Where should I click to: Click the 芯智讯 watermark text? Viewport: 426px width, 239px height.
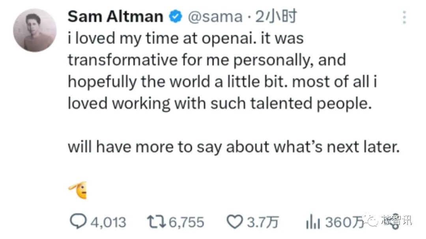click(396, 220)
